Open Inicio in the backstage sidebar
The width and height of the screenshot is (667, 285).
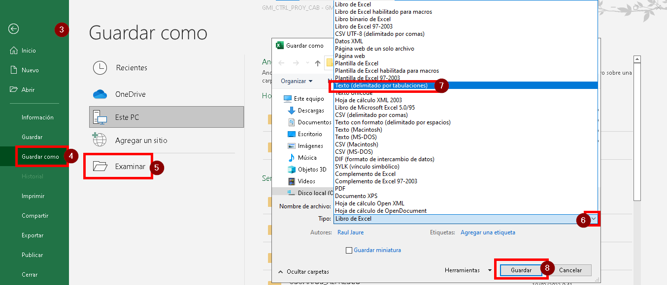[x=23, y=51]
